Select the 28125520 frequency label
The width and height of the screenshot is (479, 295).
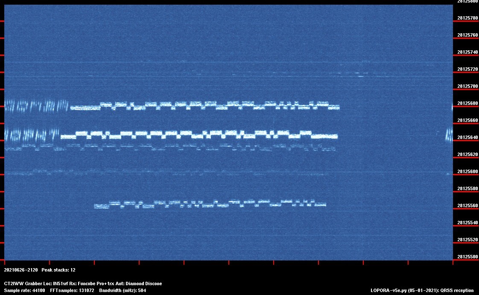click(467, 240)
